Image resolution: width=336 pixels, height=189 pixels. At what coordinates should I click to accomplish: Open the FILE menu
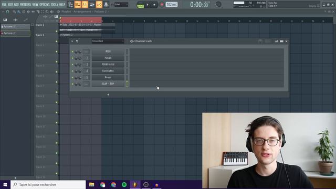[x=4, y=4]
